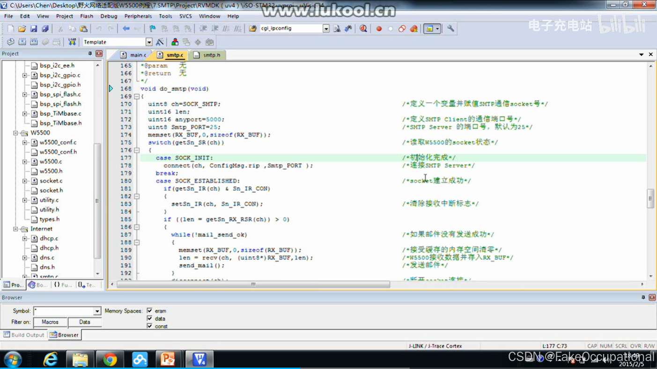Collapse code fold at line 169

pyautogui.click(x=137, y=96)
